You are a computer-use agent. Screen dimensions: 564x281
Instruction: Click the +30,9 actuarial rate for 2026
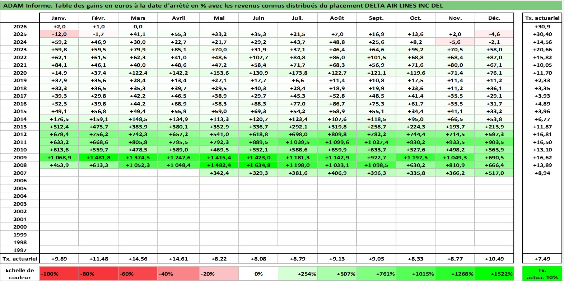(542, 27)
